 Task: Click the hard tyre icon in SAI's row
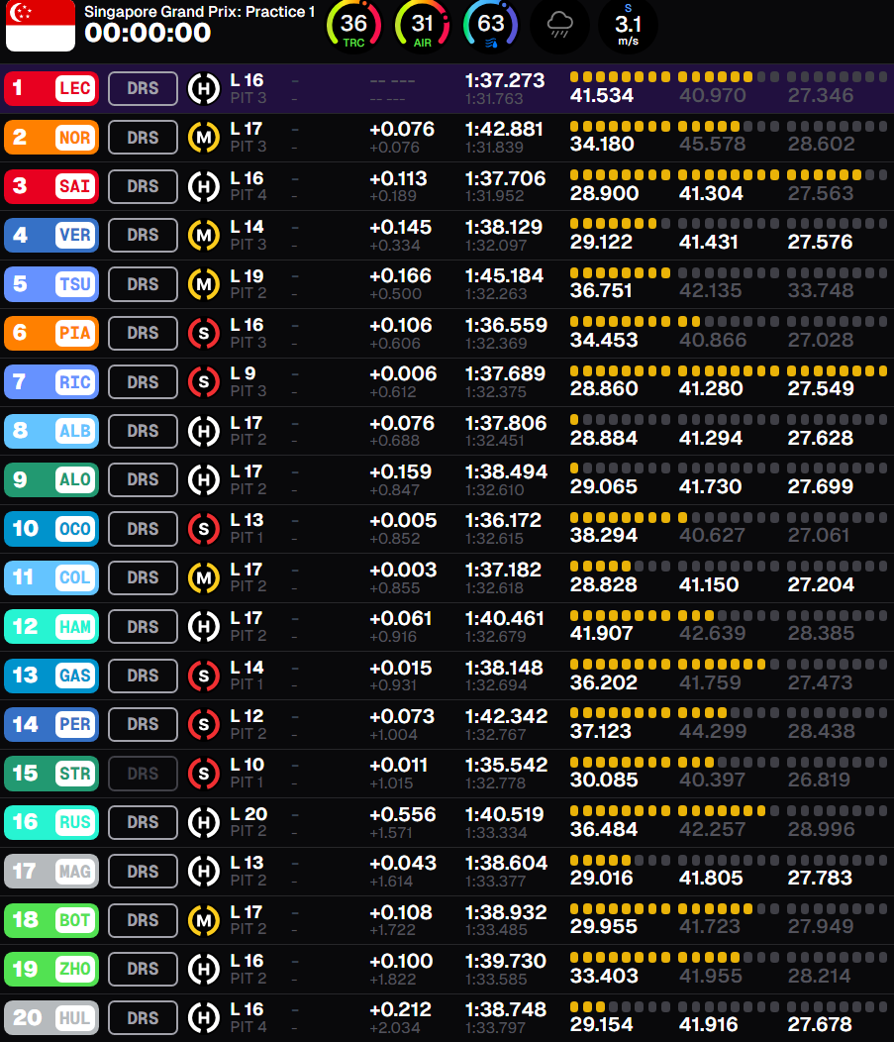coord(204,187)
